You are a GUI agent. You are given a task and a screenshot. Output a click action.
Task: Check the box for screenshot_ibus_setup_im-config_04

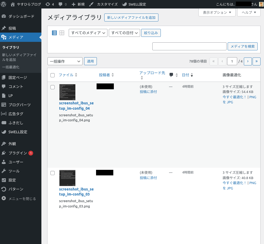[53, 87]
